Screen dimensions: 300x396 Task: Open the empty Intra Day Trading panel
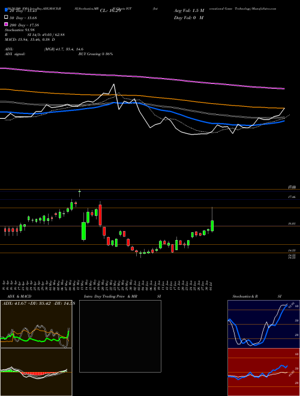(x=120, y=336)
